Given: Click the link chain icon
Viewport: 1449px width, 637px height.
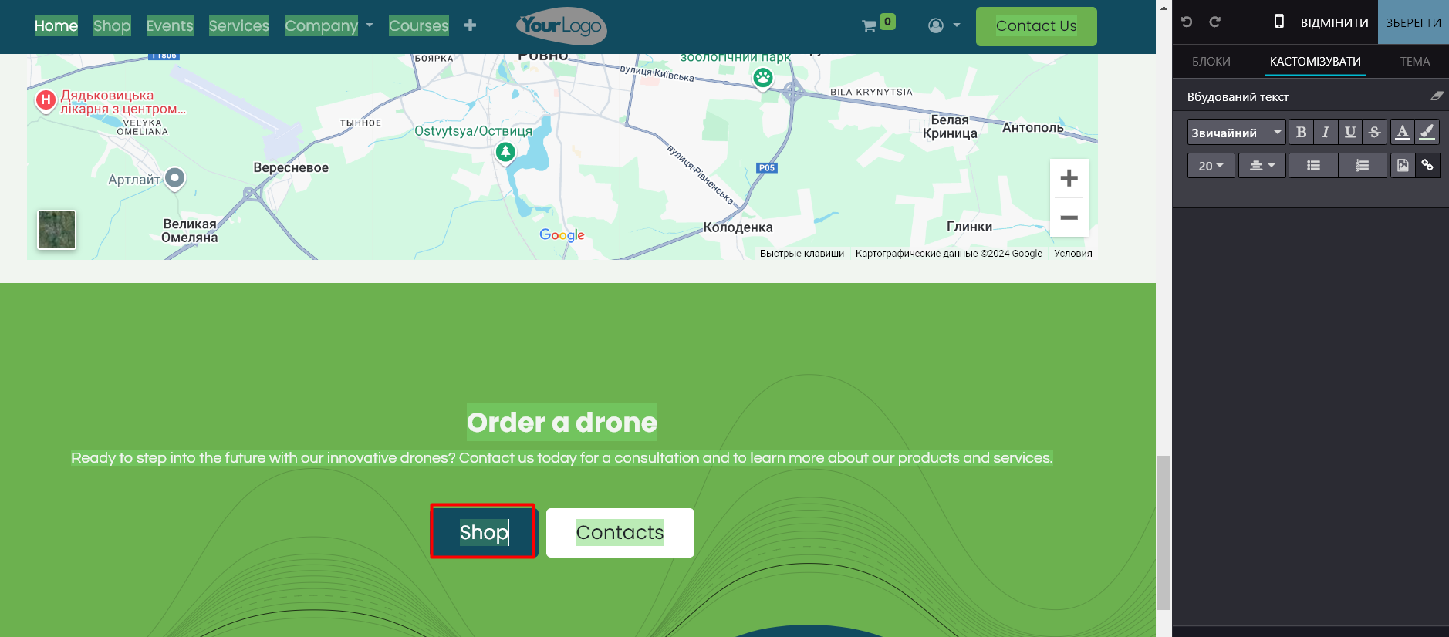Looking at the screenshot, I should (x=1427, y=165).
